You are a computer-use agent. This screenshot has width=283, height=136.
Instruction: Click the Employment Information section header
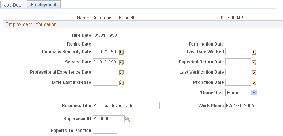click(31, 24)
